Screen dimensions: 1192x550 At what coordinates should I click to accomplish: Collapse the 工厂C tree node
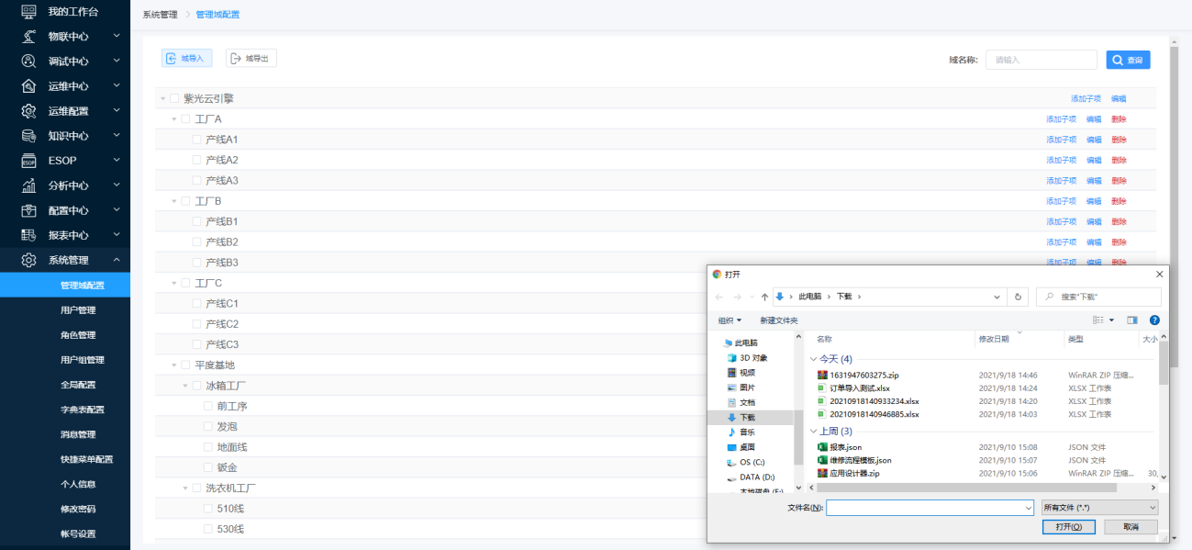(x=174, y=283)
